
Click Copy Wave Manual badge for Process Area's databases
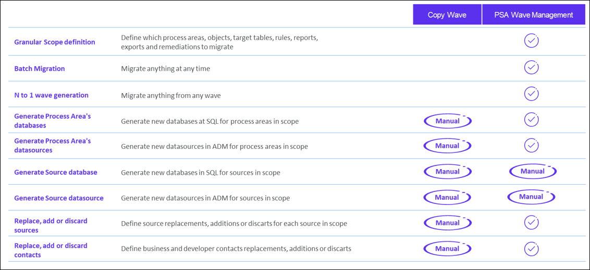tap(447, 121)
